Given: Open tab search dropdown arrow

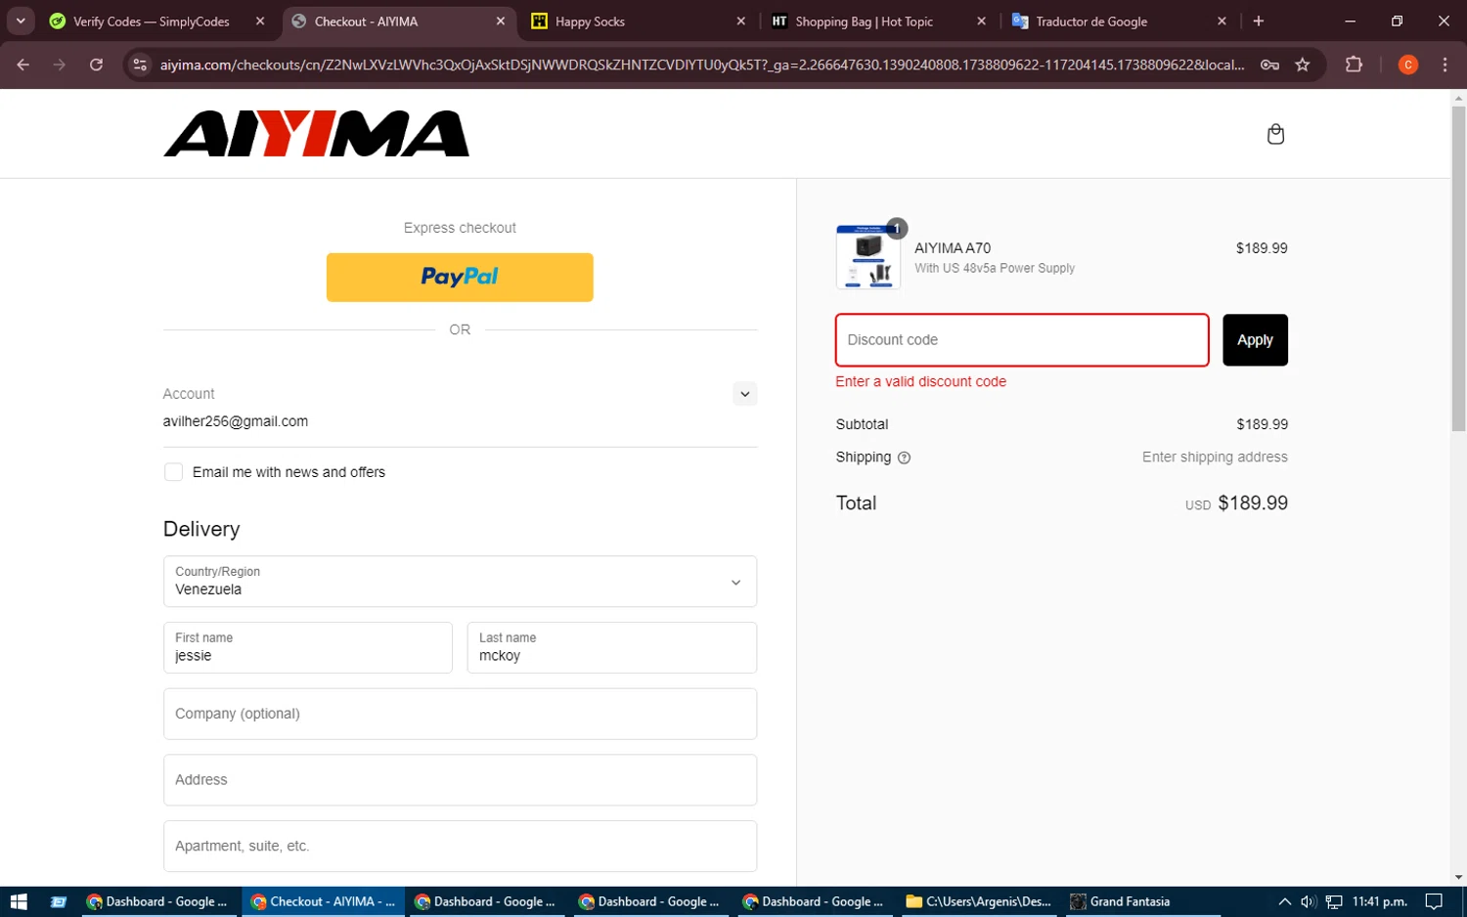Looking at the screenshot, I should 21,22.
